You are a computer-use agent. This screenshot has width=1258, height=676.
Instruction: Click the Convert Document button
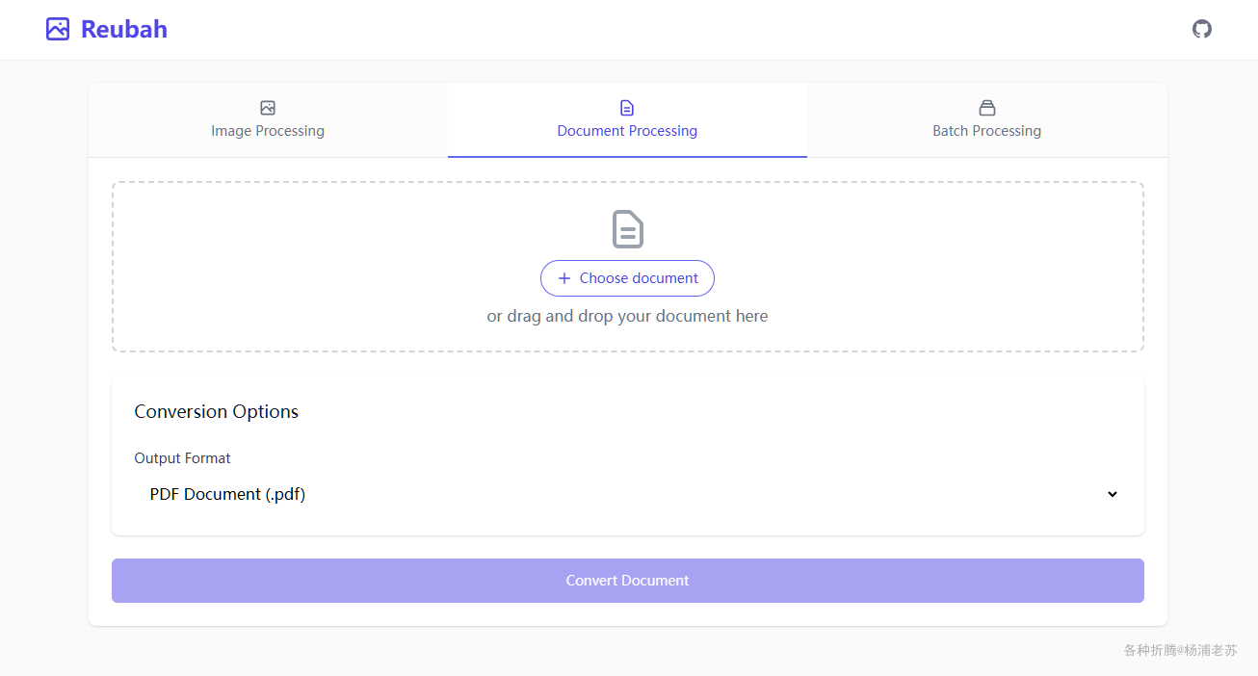click(627, 581)
